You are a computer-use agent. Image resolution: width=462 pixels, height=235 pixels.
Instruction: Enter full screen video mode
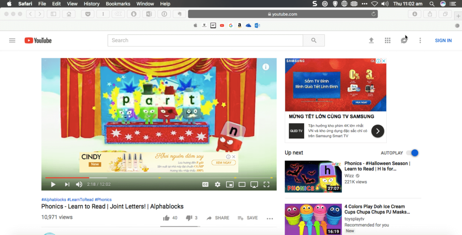tap(266, 184)
